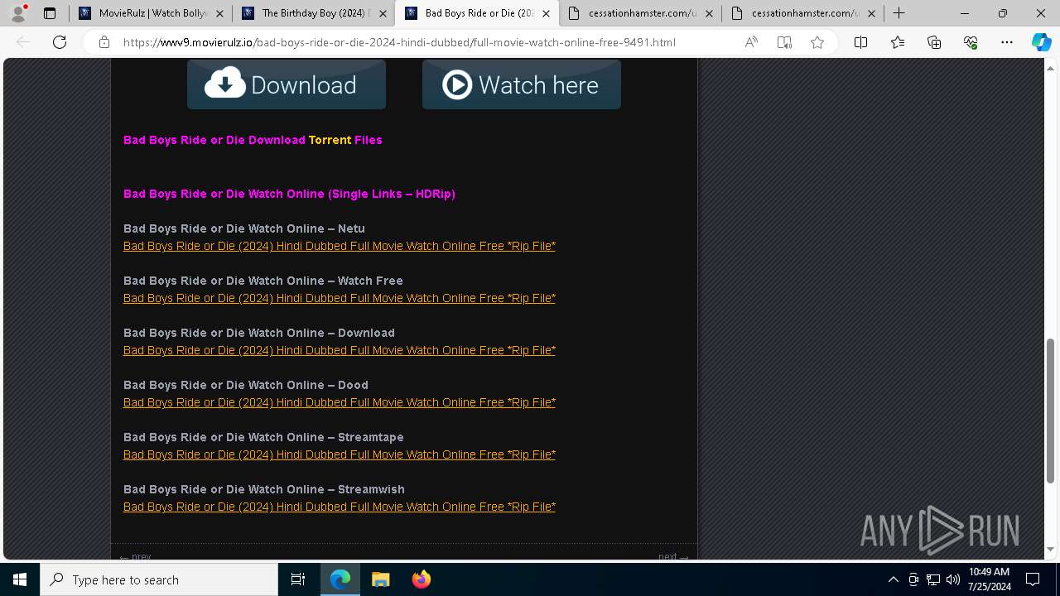The width and height of the screenshot is (1060, 596).
Task: Open the Streamwish watch online link
Action: coord(340,507)
